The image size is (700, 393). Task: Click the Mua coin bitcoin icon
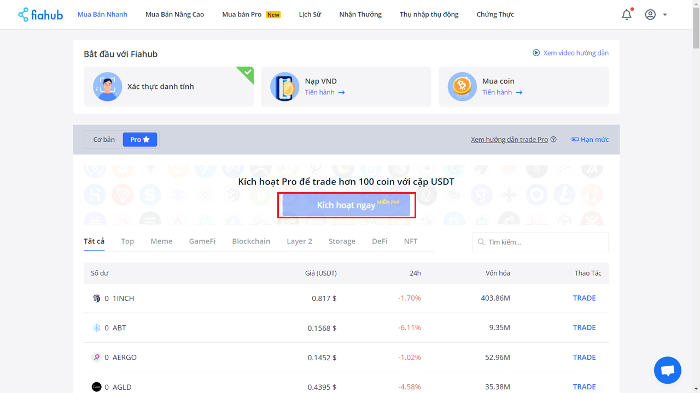point(462,86)
